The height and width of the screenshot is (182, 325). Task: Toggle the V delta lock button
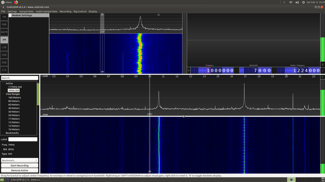point(188,70)
